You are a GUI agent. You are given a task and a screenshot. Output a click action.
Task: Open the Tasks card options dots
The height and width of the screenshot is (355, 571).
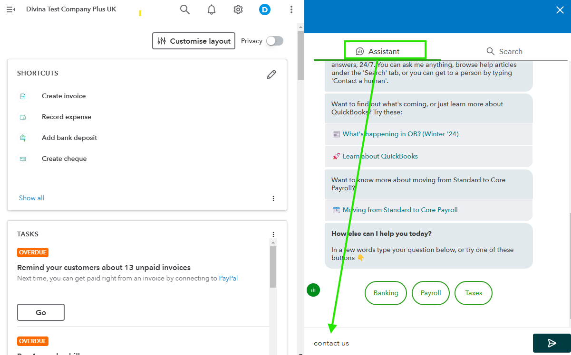point(273,234)
